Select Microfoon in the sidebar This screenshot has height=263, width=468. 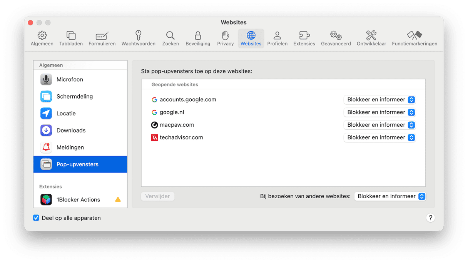click(80, 79)
